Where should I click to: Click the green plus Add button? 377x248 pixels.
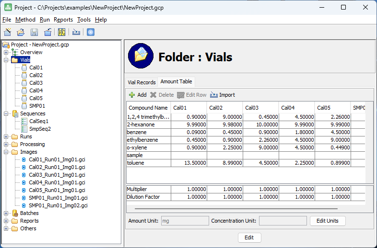pos(138,95)
